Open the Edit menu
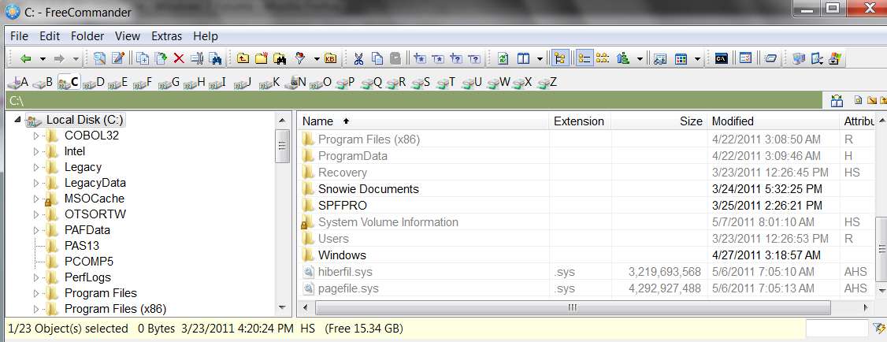The height and width of the screenshot is (342, 887). [50, 36]
